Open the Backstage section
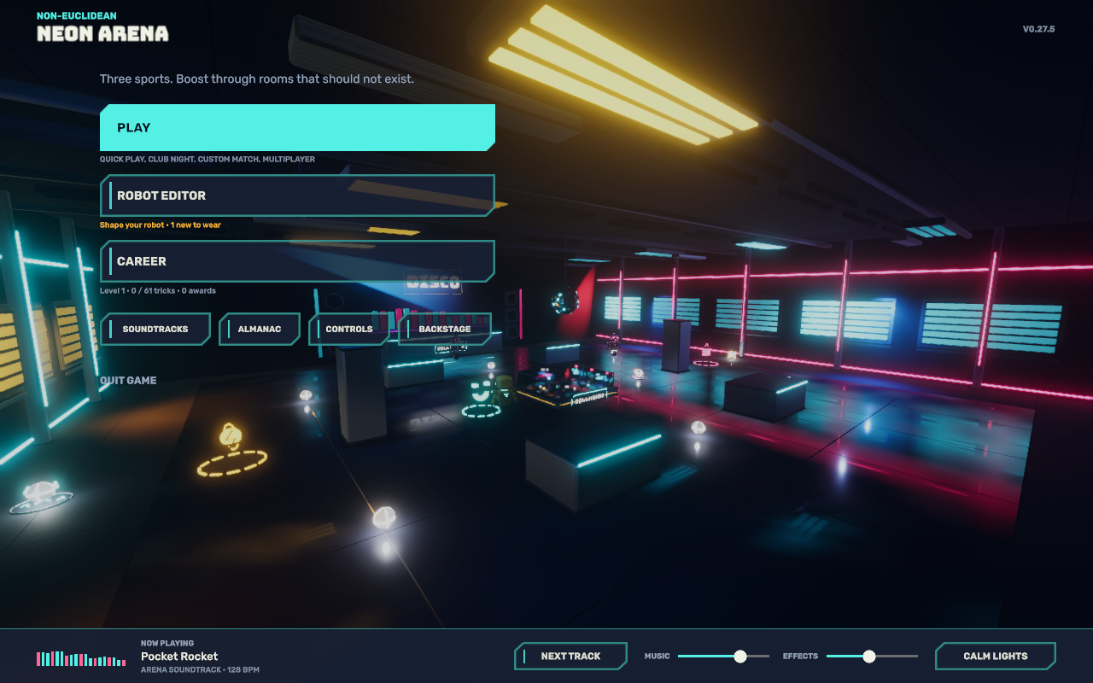 (445, 329)
